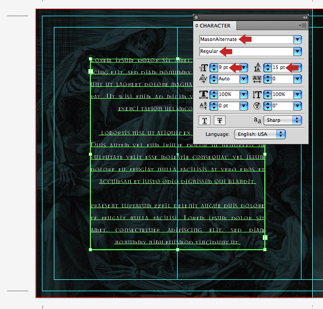Viewport: 323px width, 309px height.
Task: Toggle the Underline button
Action: tap(205, 120)
